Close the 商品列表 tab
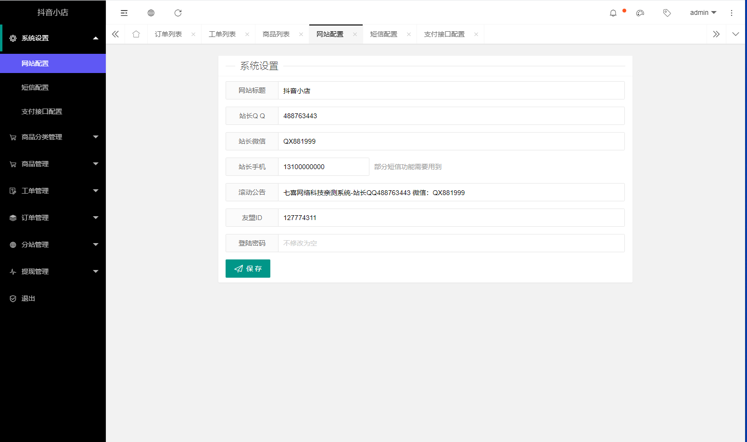This screenshot has width=747, height=442. (x=301, y=34)
